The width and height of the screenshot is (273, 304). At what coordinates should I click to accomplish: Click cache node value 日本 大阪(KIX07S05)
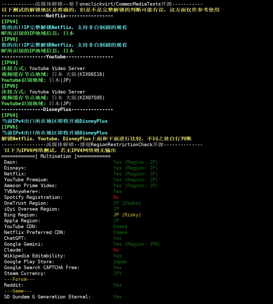(78, 98)
